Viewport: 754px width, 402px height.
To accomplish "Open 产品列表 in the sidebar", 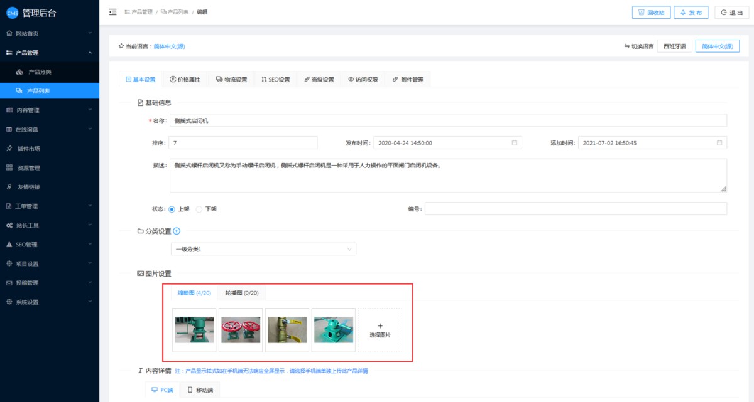I will [50, 91].
